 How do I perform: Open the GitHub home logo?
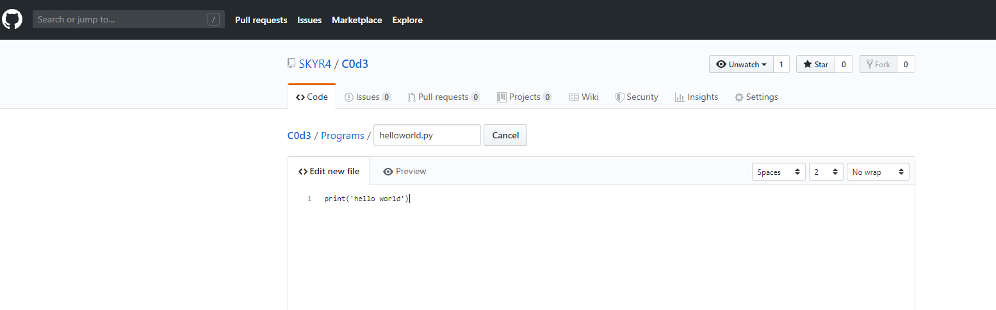[x=12, y=19]
